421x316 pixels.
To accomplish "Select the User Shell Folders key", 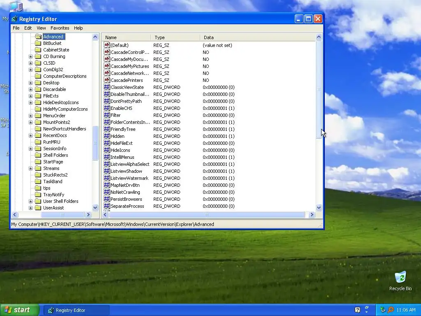I will pyautogui.click(x=61, y=201).
